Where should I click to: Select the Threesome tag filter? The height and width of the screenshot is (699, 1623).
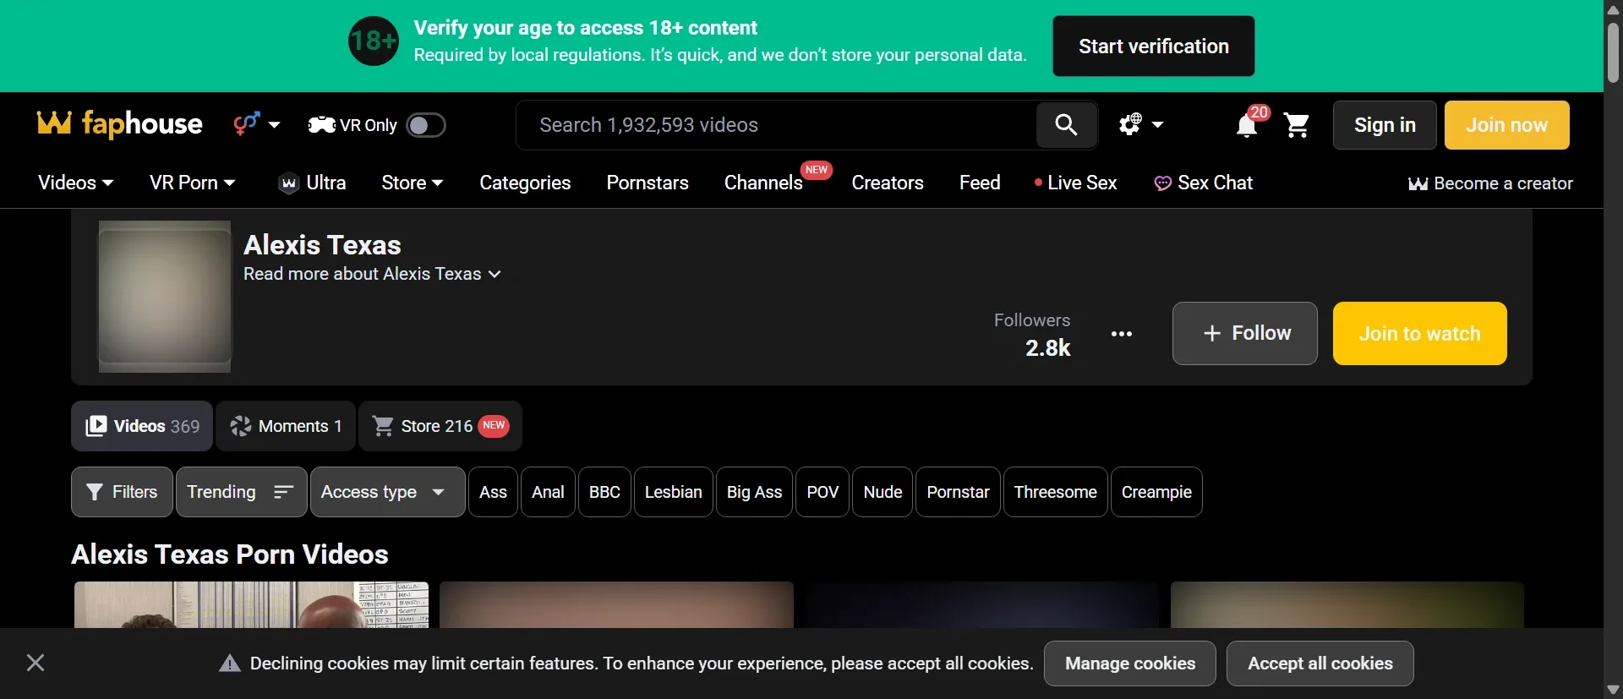point(1055,492)
